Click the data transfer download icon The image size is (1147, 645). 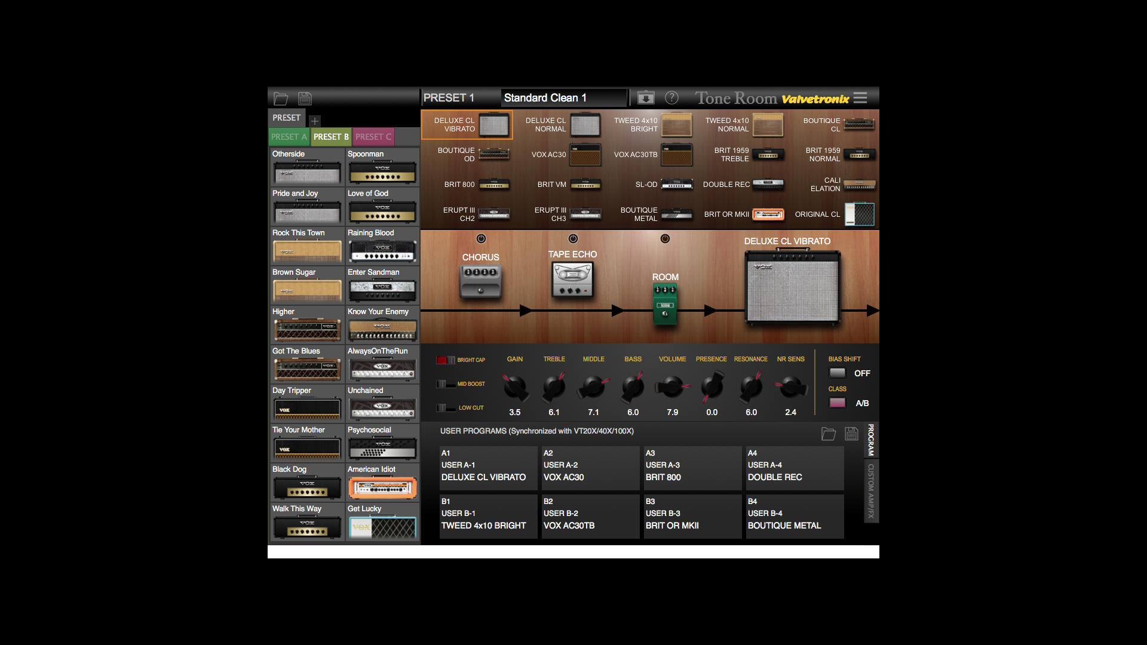click(x=645, y=97)
